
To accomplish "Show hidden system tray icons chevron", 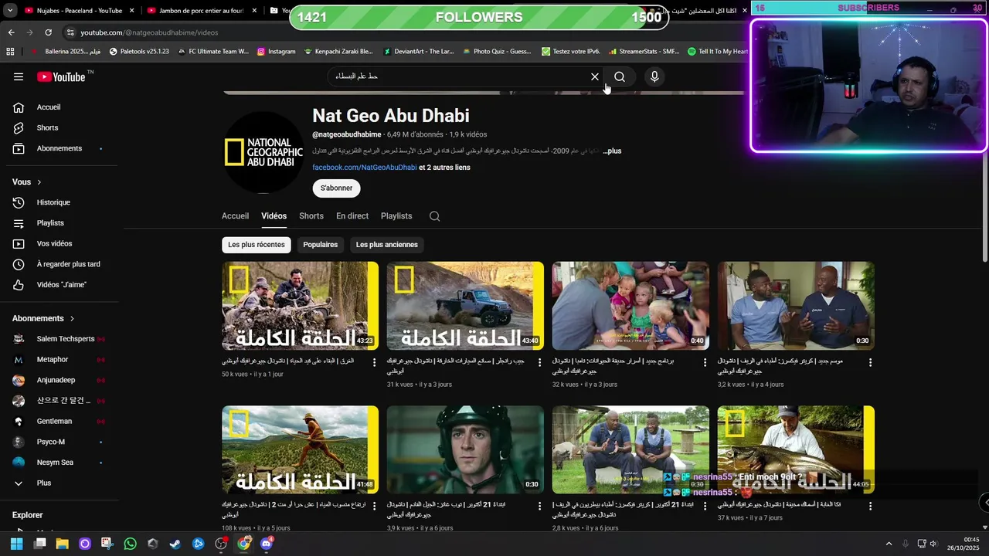I will pos(889,544).
